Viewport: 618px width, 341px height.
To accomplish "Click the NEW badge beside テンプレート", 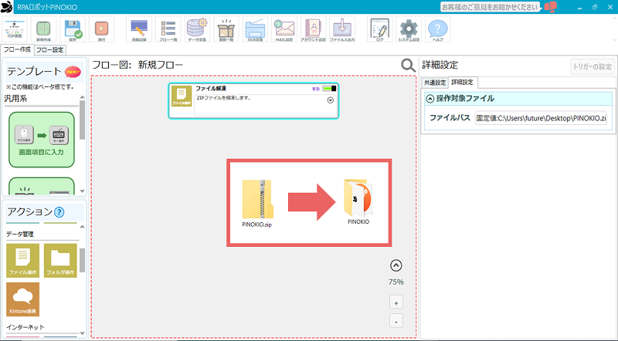I will click(73, 72).
